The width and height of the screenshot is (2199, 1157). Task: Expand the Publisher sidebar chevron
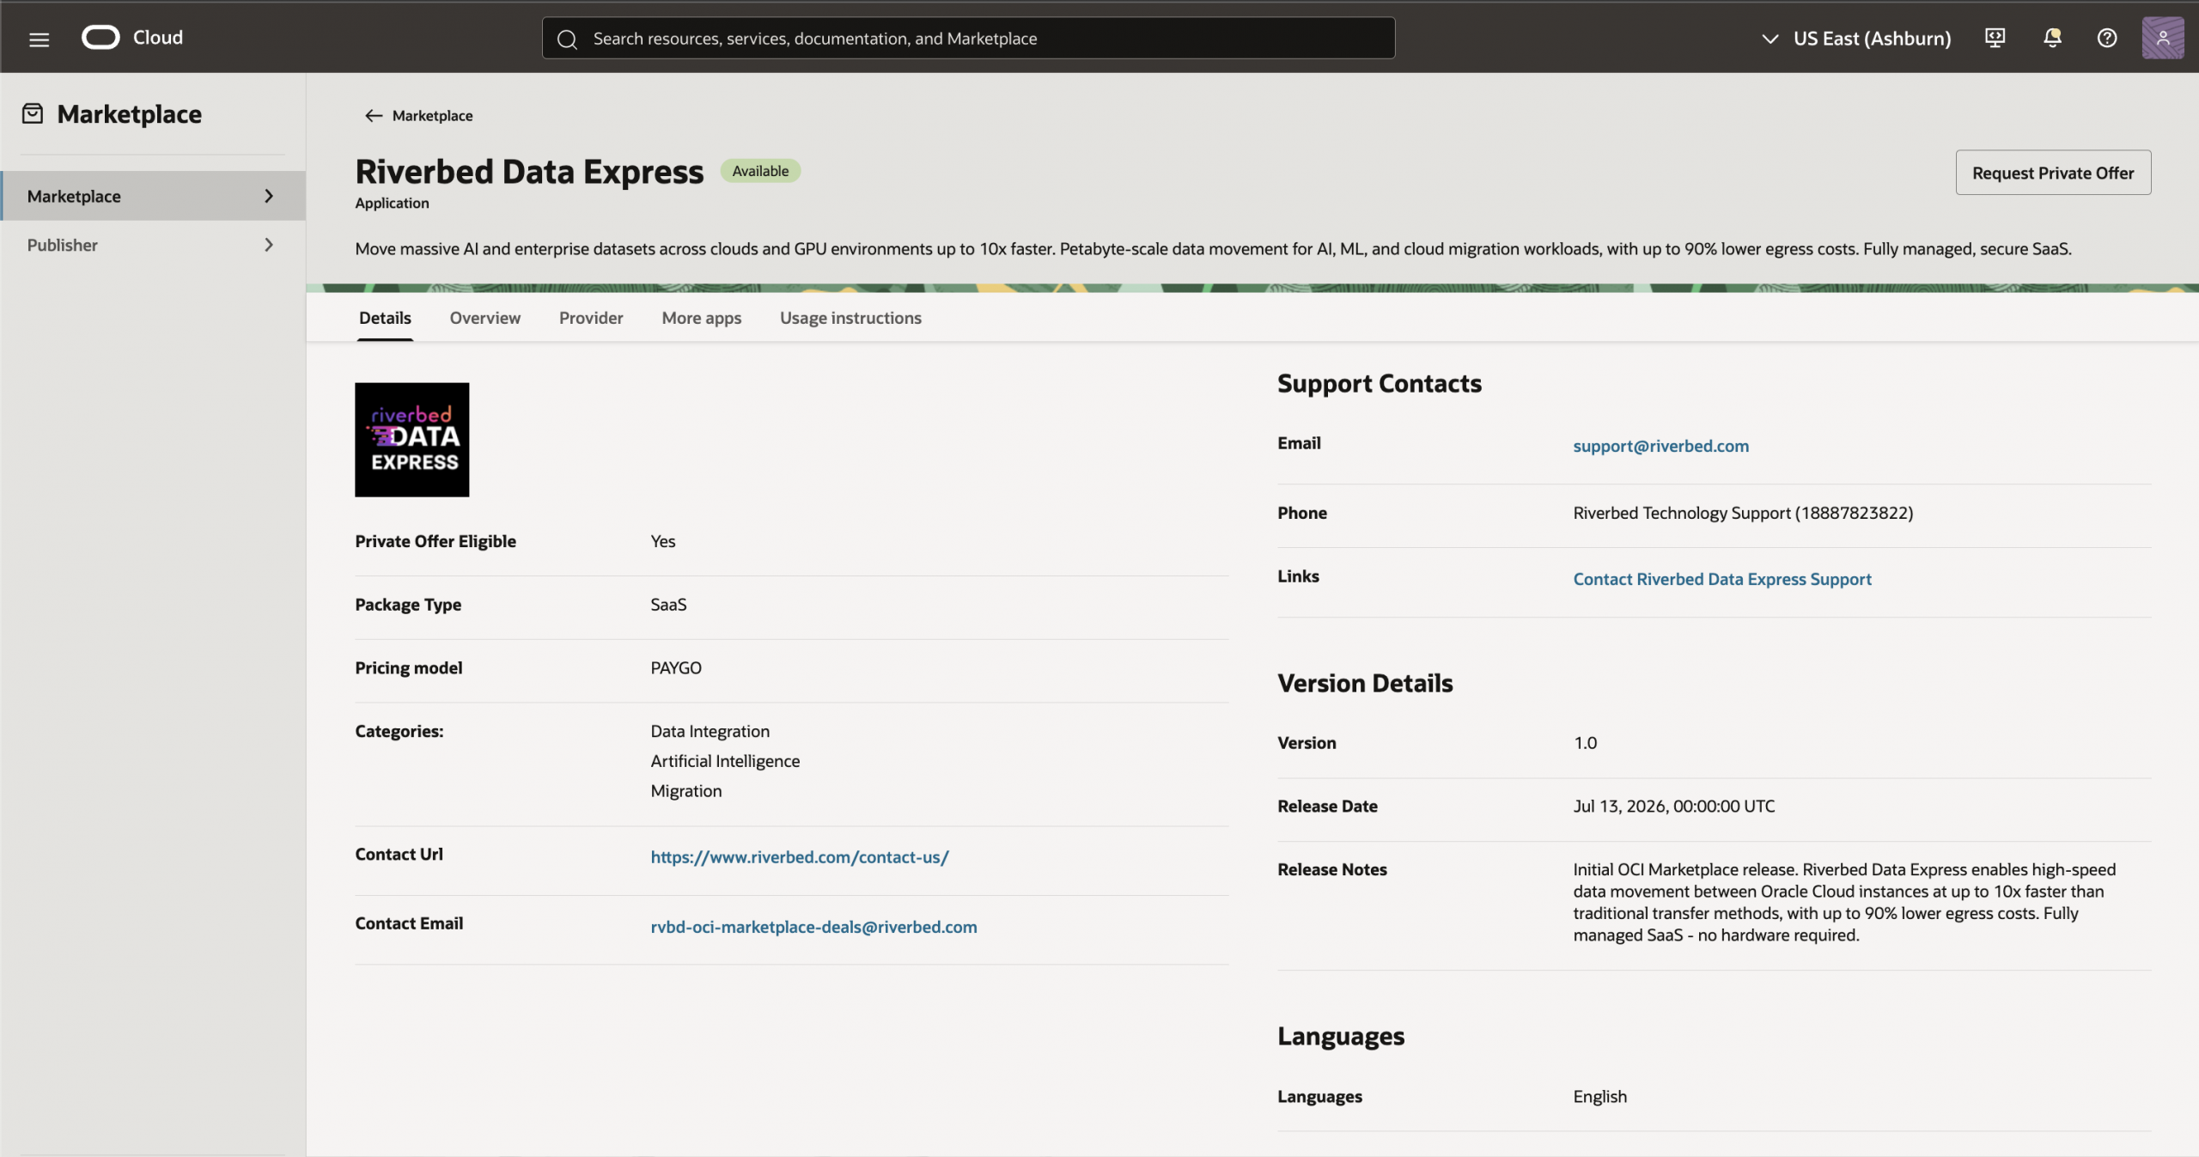point(269,245)
